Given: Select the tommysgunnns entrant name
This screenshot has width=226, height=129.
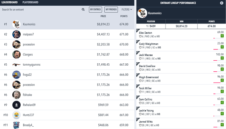Looking at the screenshot, I should (x=32, y=65).
